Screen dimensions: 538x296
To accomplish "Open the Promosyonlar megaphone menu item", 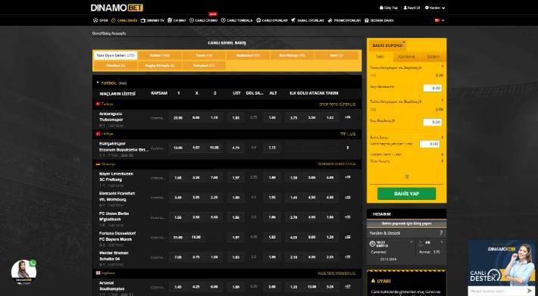I will coord(344,20).
